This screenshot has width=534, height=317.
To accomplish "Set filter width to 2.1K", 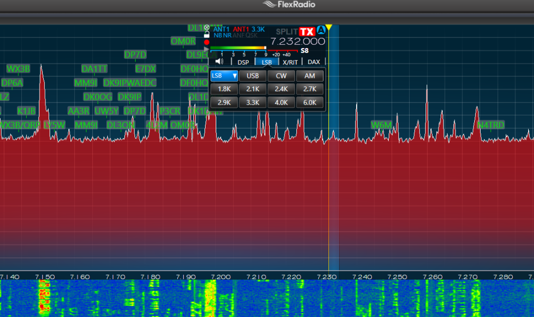I will point(253,89).
